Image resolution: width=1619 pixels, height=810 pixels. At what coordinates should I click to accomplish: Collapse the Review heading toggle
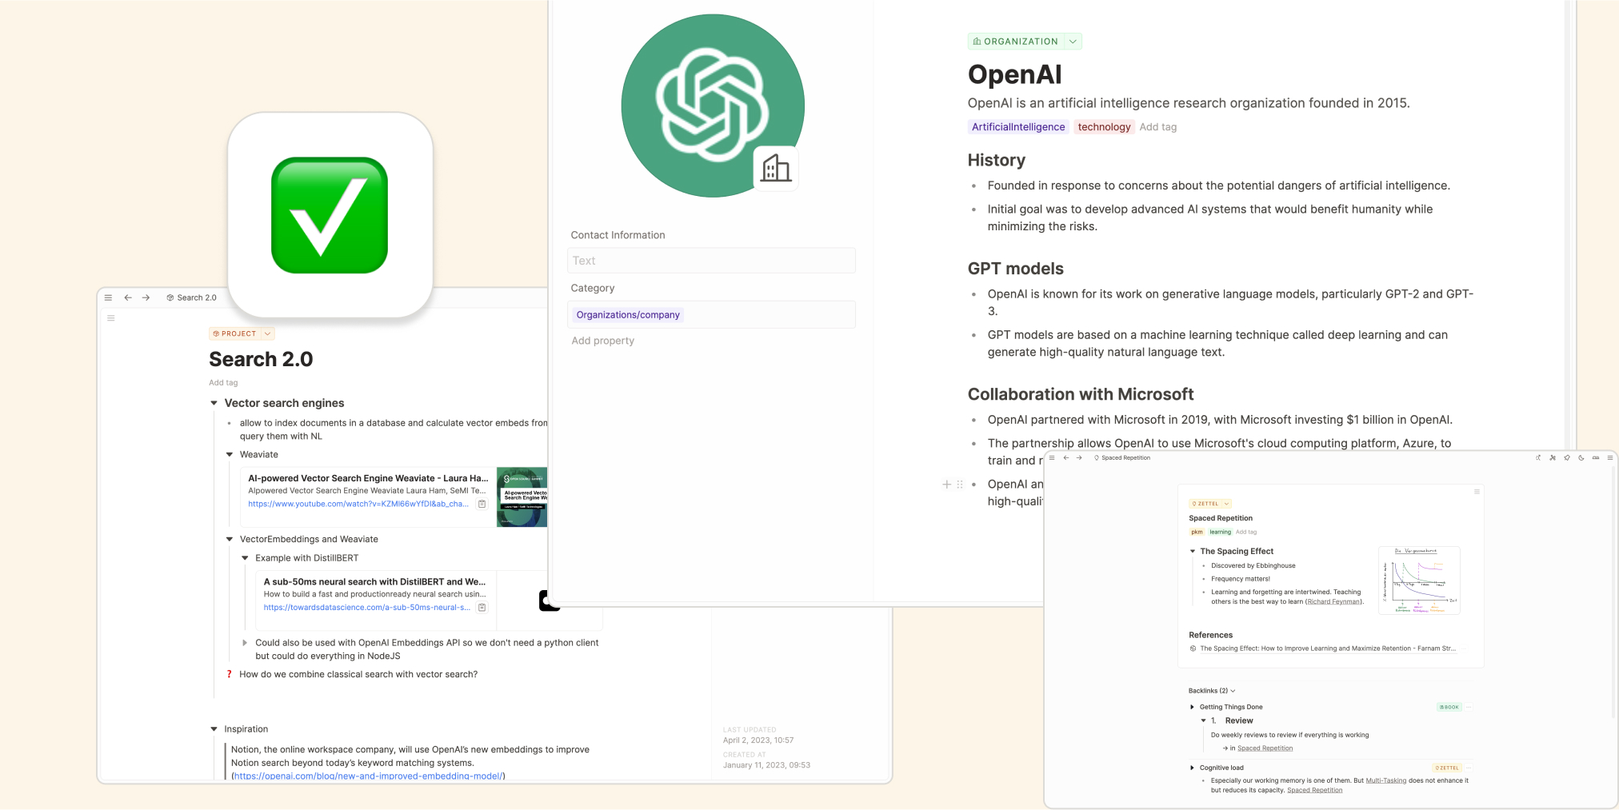tap(1203, 720)
